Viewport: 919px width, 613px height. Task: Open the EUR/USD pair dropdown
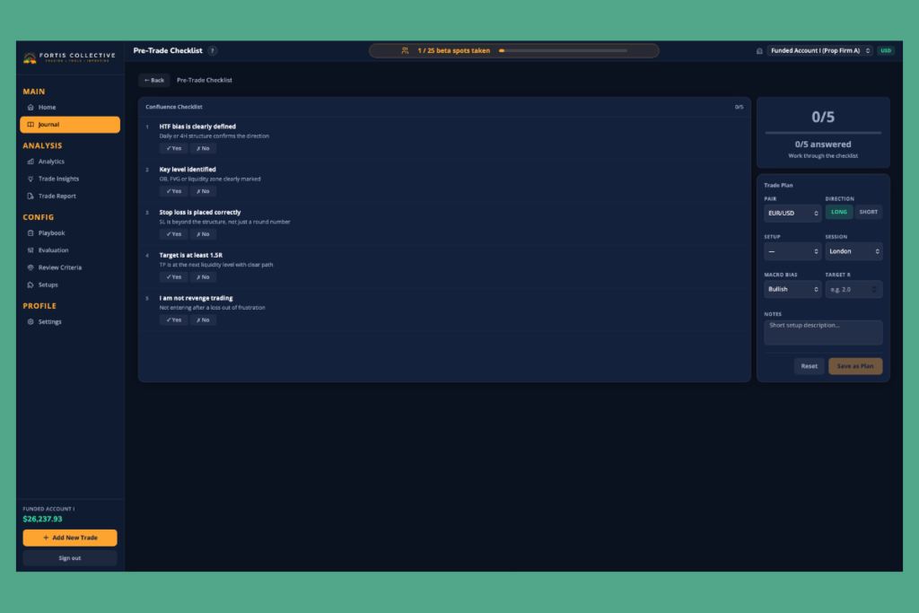point(792,214)
